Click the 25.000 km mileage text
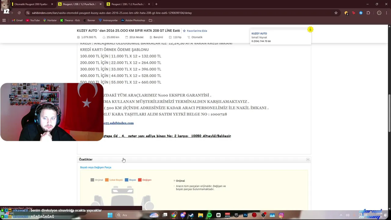Image resolution: width=391 pixels, height=220 pixels. pyautogui.click(x=113, y=37)
